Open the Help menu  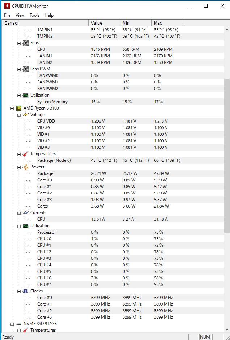pos(49,15)
